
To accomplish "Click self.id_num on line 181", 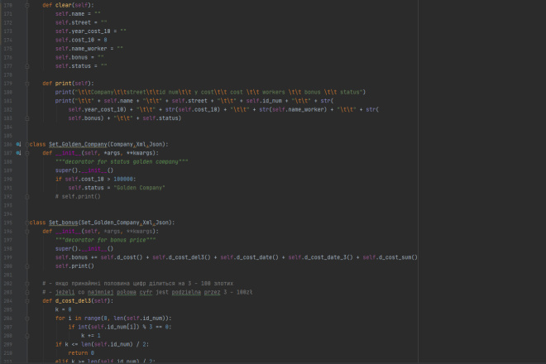I will coord(264,101).
